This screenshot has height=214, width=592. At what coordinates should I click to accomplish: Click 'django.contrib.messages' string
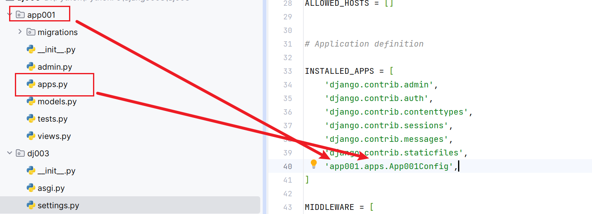387,139
